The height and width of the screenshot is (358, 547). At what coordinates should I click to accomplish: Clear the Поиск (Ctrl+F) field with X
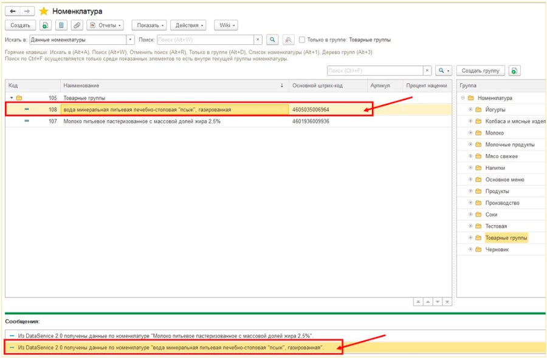[427, 71]
